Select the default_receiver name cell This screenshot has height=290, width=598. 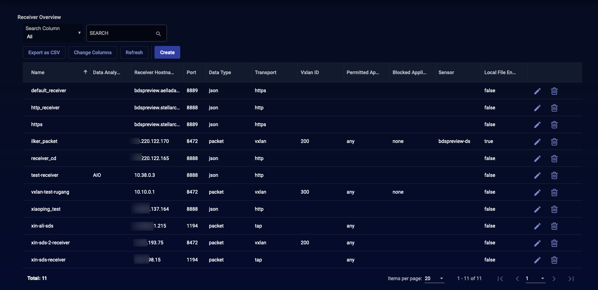coord(49,91)
